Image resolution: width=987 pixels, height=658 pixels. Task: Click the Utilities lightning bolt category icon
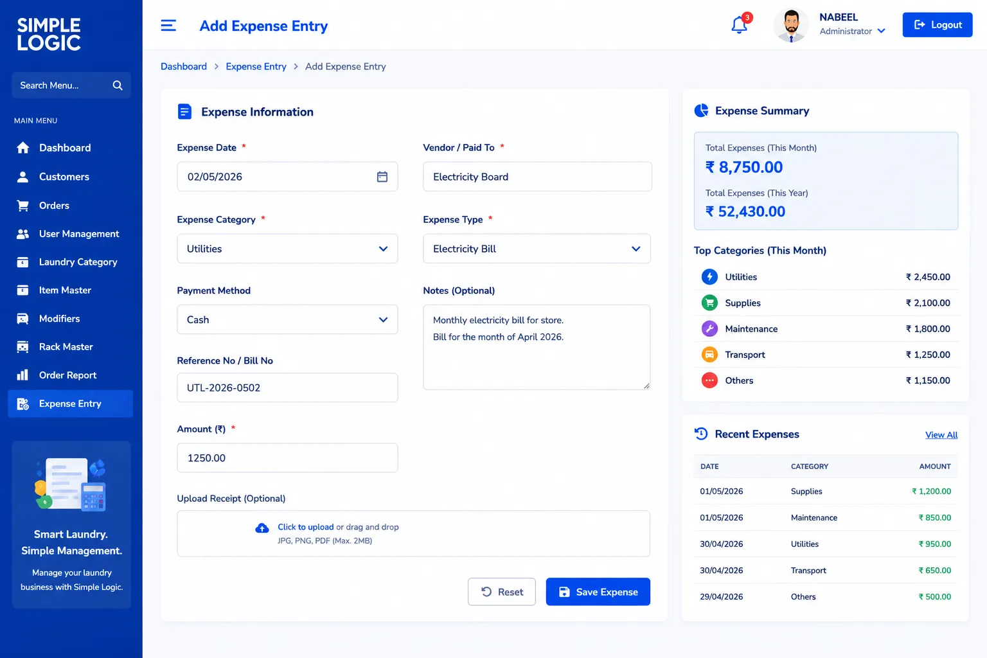[709, 277]
